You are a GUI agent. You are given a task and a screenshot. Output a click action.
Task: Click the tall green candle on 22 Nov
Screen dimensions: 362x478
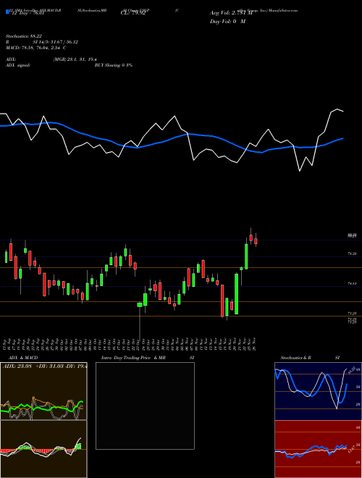pos(246,256)
